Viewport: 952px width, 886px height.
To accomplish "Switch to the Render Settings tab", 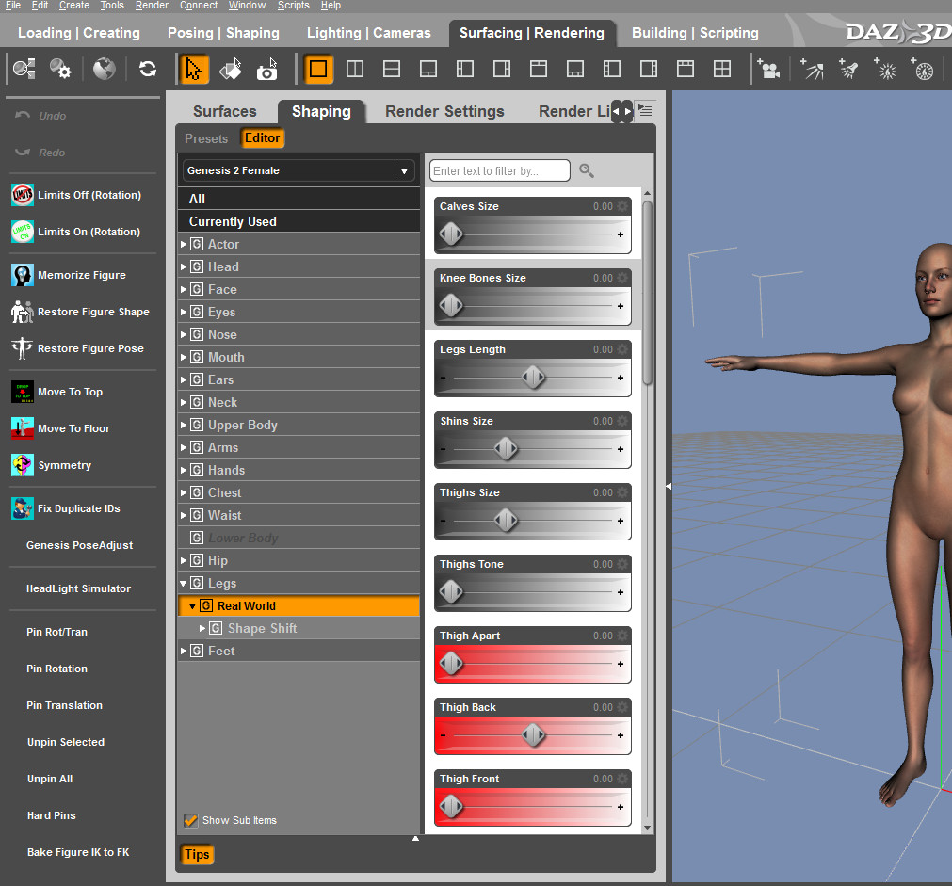I will [444, 111].
